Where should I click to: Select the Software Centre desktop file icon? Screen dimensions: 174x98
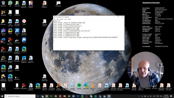45,23
